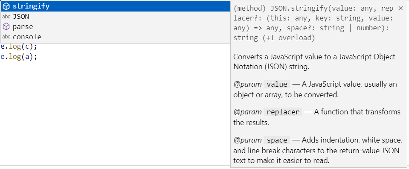Click the abc icon beside JSON
The width and height of the screenshot is (409, 169).
6,17
